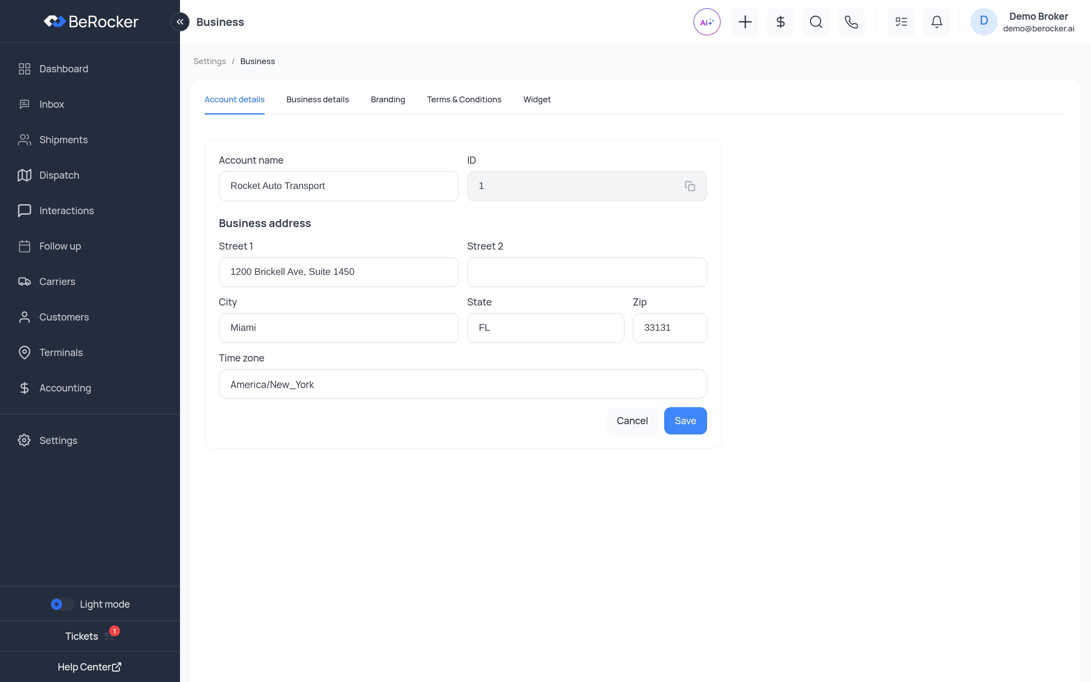
Task: Click the Inbox message icon
Action: point(24,104)
